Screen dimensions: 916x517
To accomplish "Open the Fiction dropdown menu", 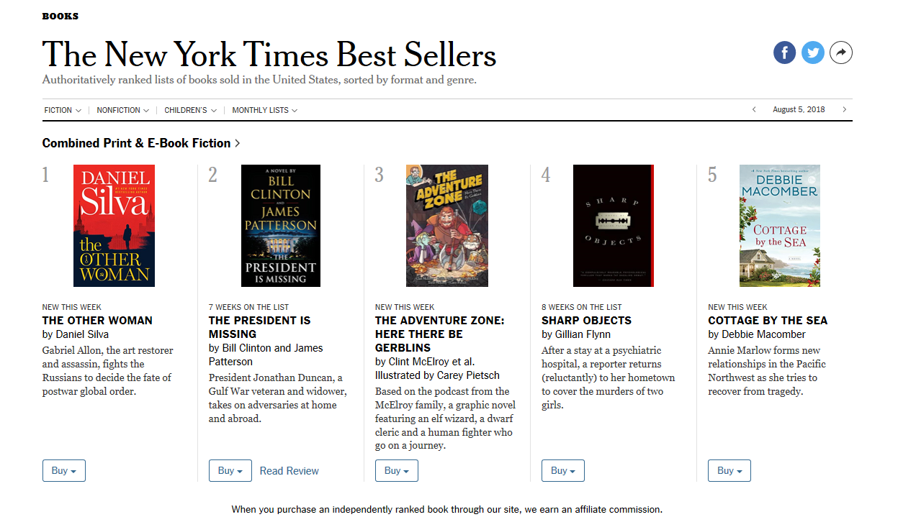I will click(x=63, y=111).
